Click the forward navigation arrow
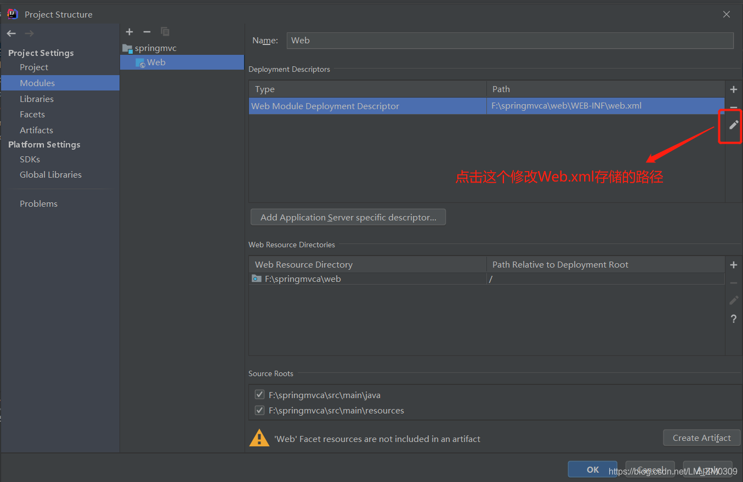The image size is (743, 482). click(29, 33)
